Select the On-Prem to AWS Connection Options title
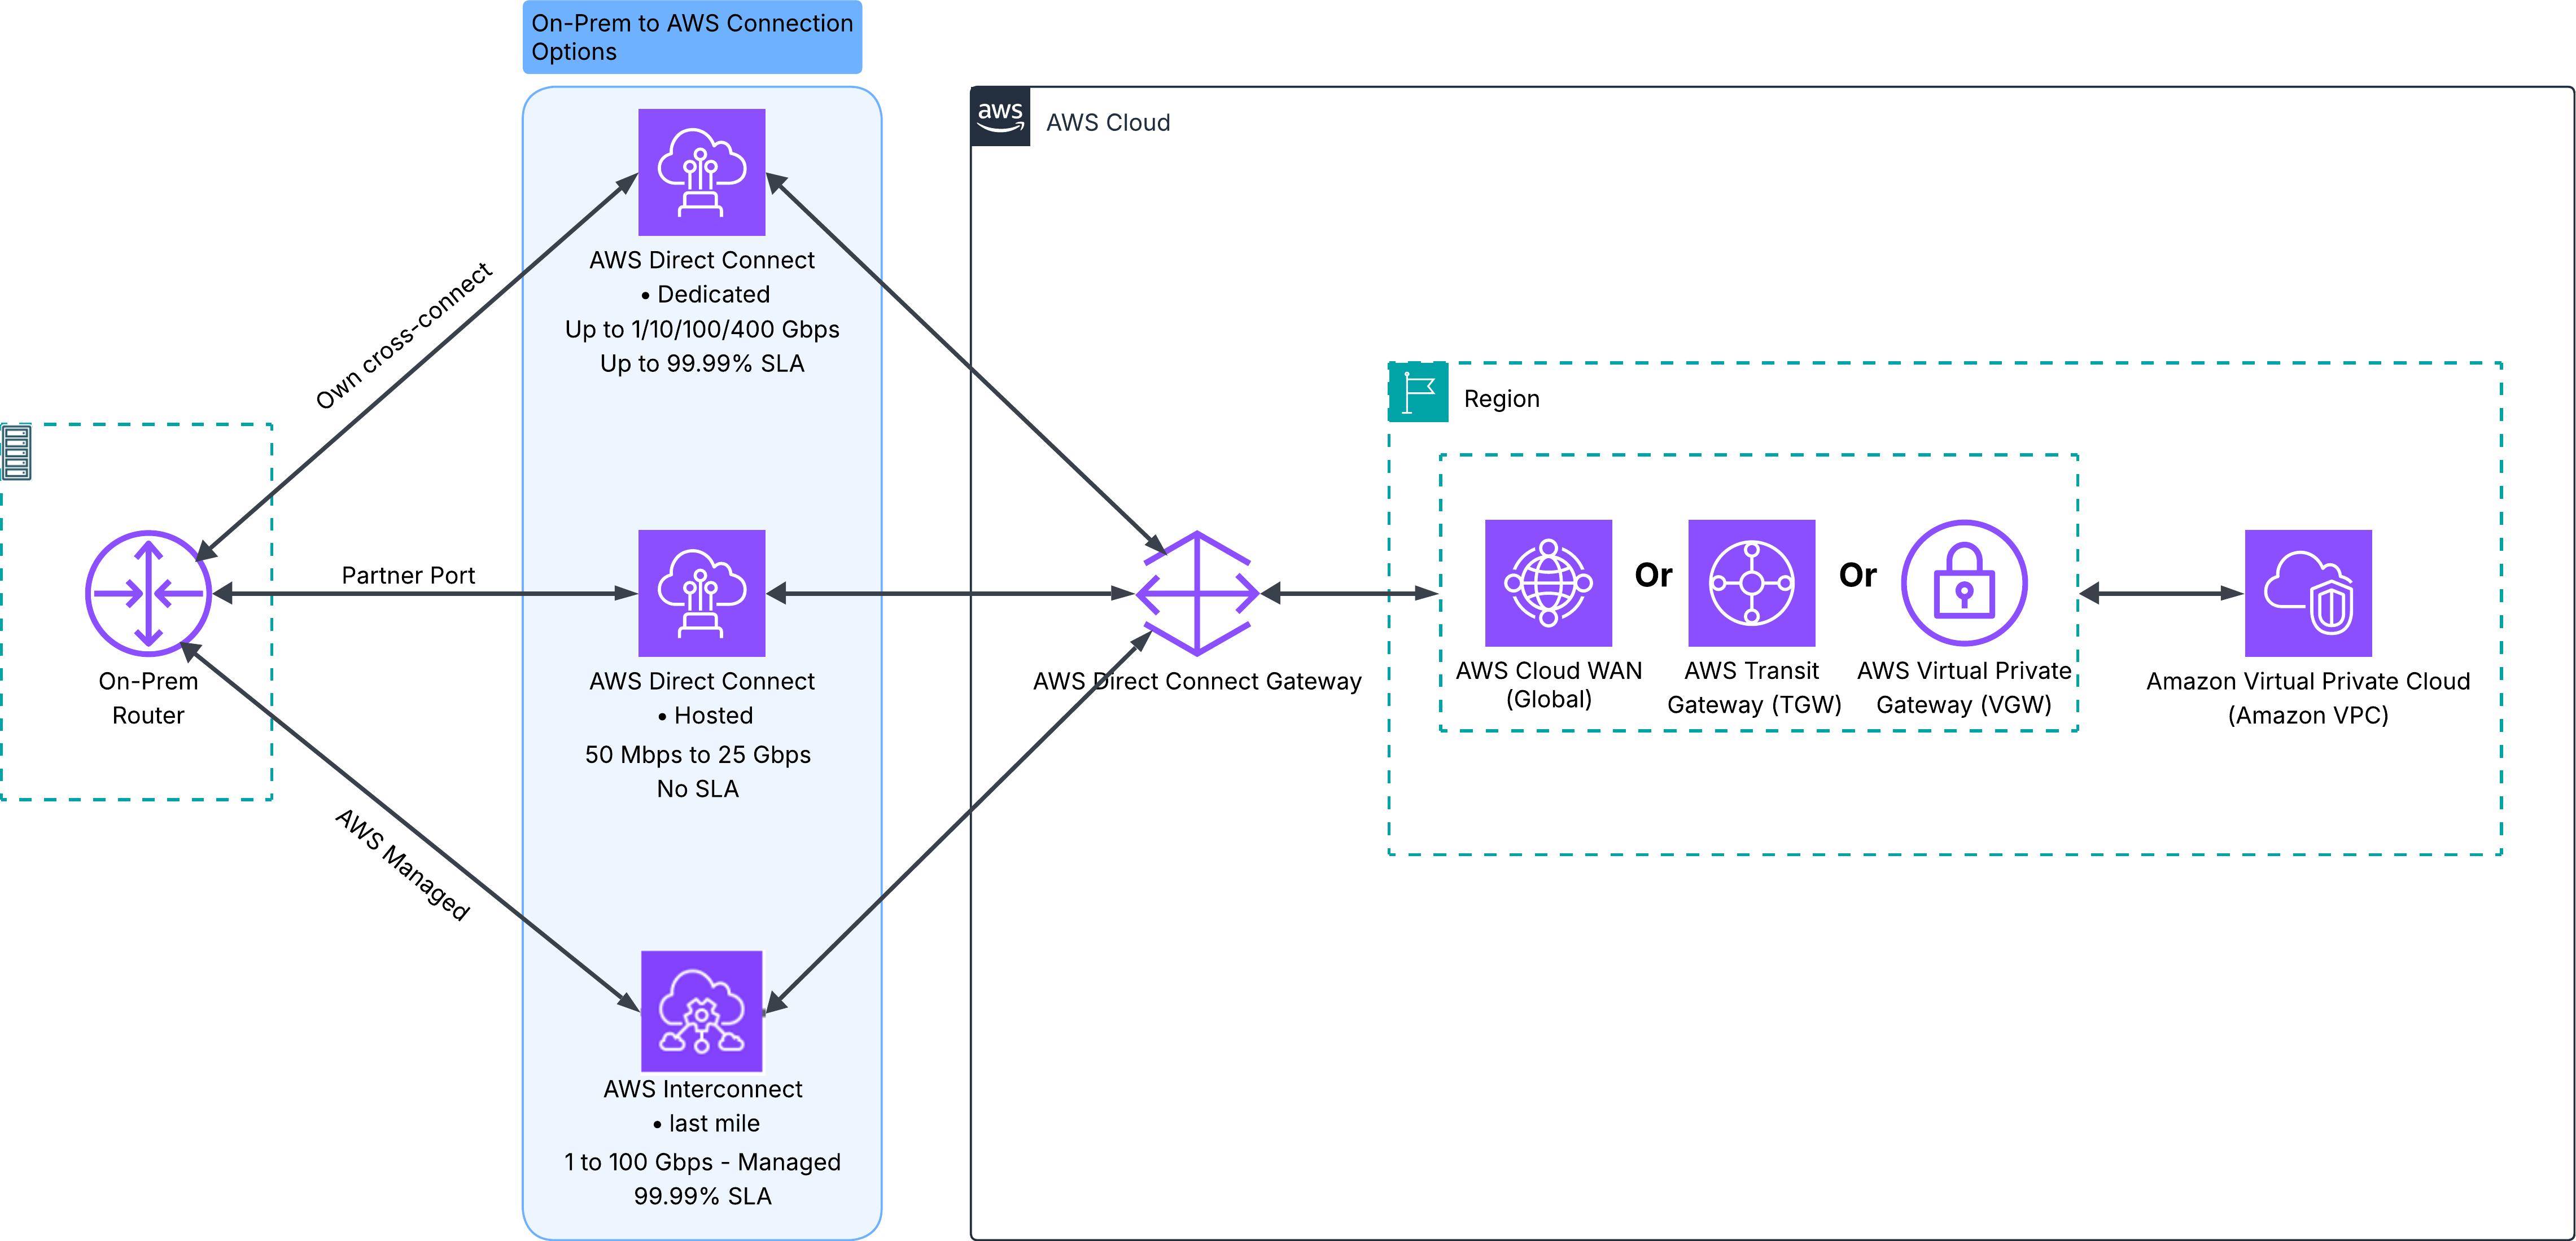 click(692, 37)
